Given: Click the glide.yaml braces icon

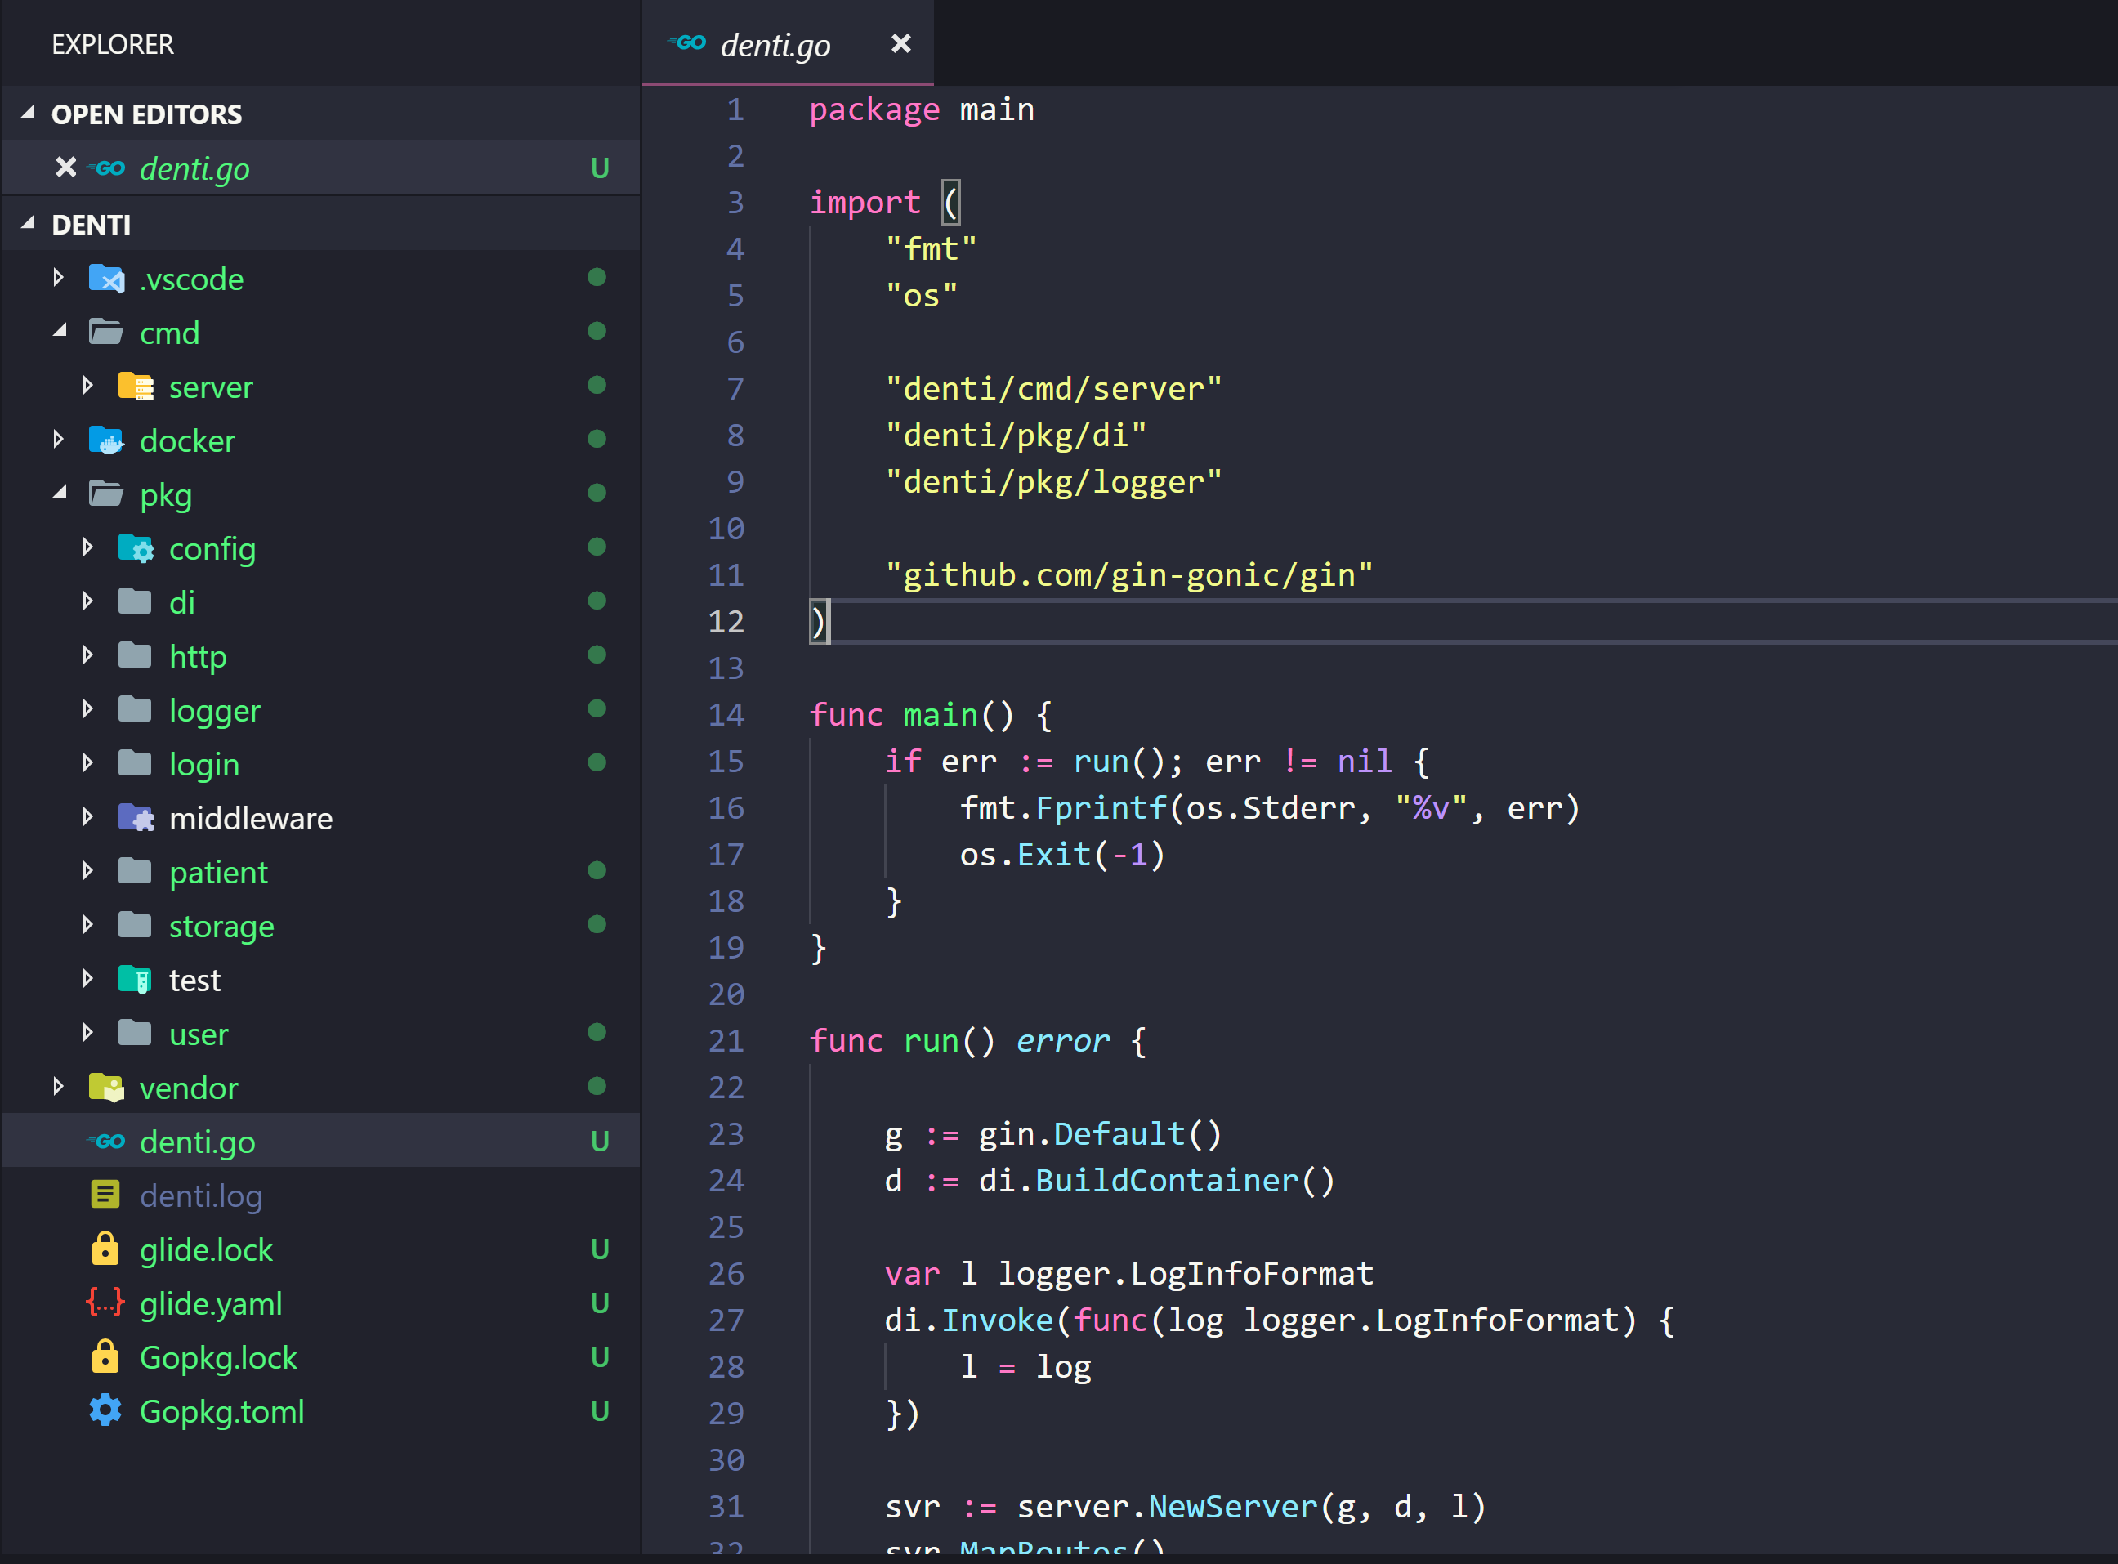Looking at the screenshot, I should click(x=105, y=1303).
